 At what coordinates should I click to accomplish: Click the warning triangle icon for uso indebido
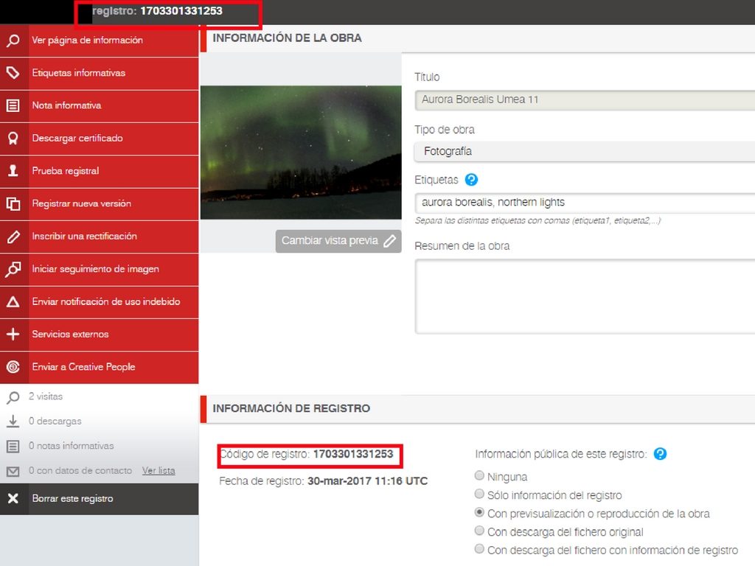[x=13, y=302]
